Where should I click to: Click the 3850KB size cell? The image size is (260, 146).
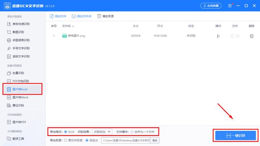[136, 36]
